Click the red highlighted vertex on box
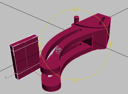This screenshot has width=128, height=94. [14, 73]
